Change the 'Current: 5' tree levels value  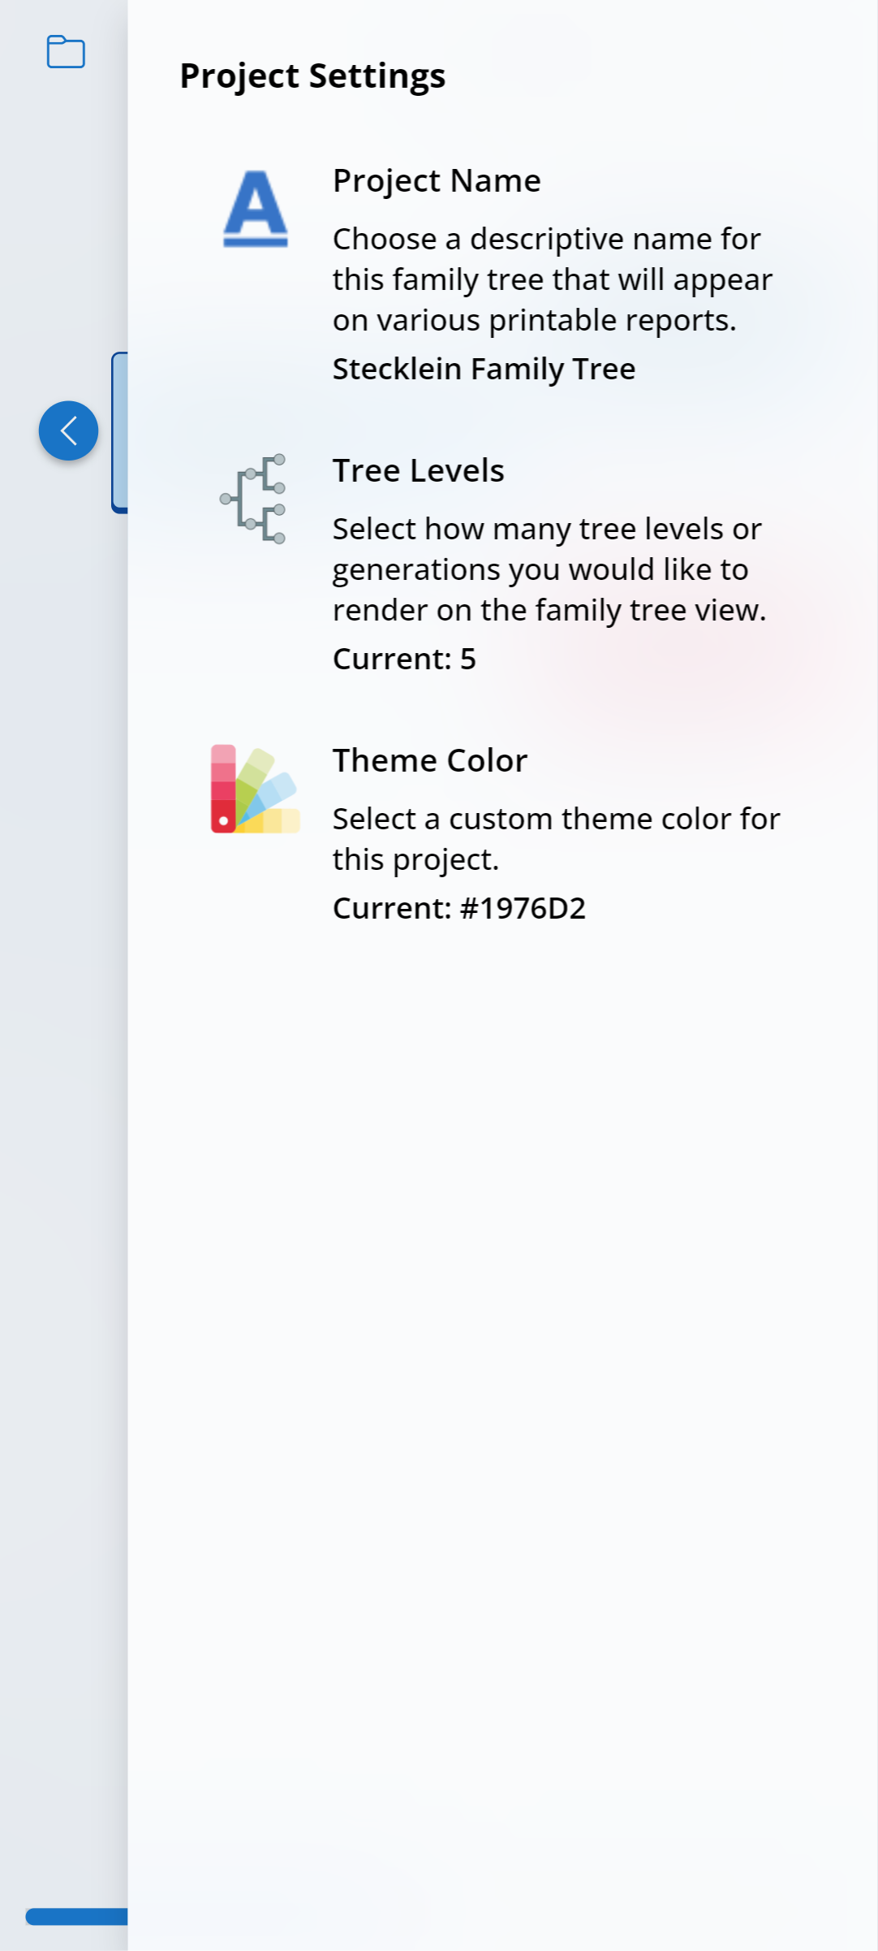[404, 659]
